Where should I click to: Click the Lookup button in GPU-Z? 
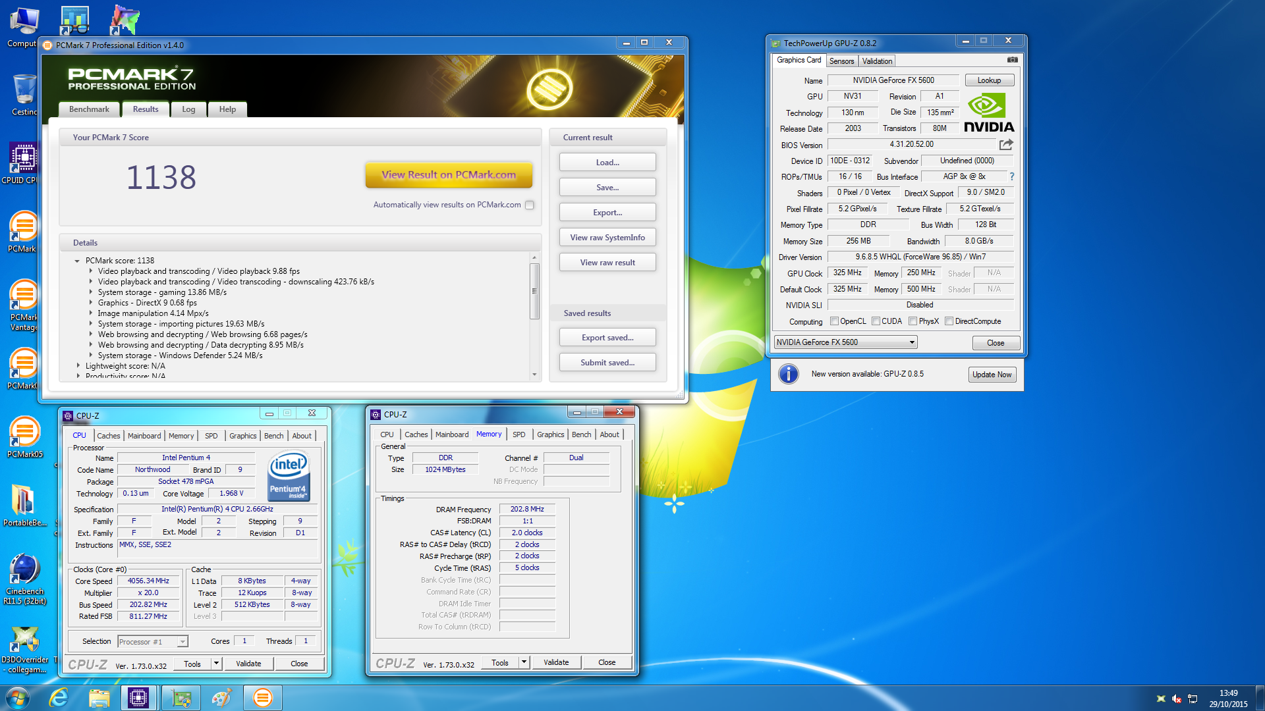(989, 80)
